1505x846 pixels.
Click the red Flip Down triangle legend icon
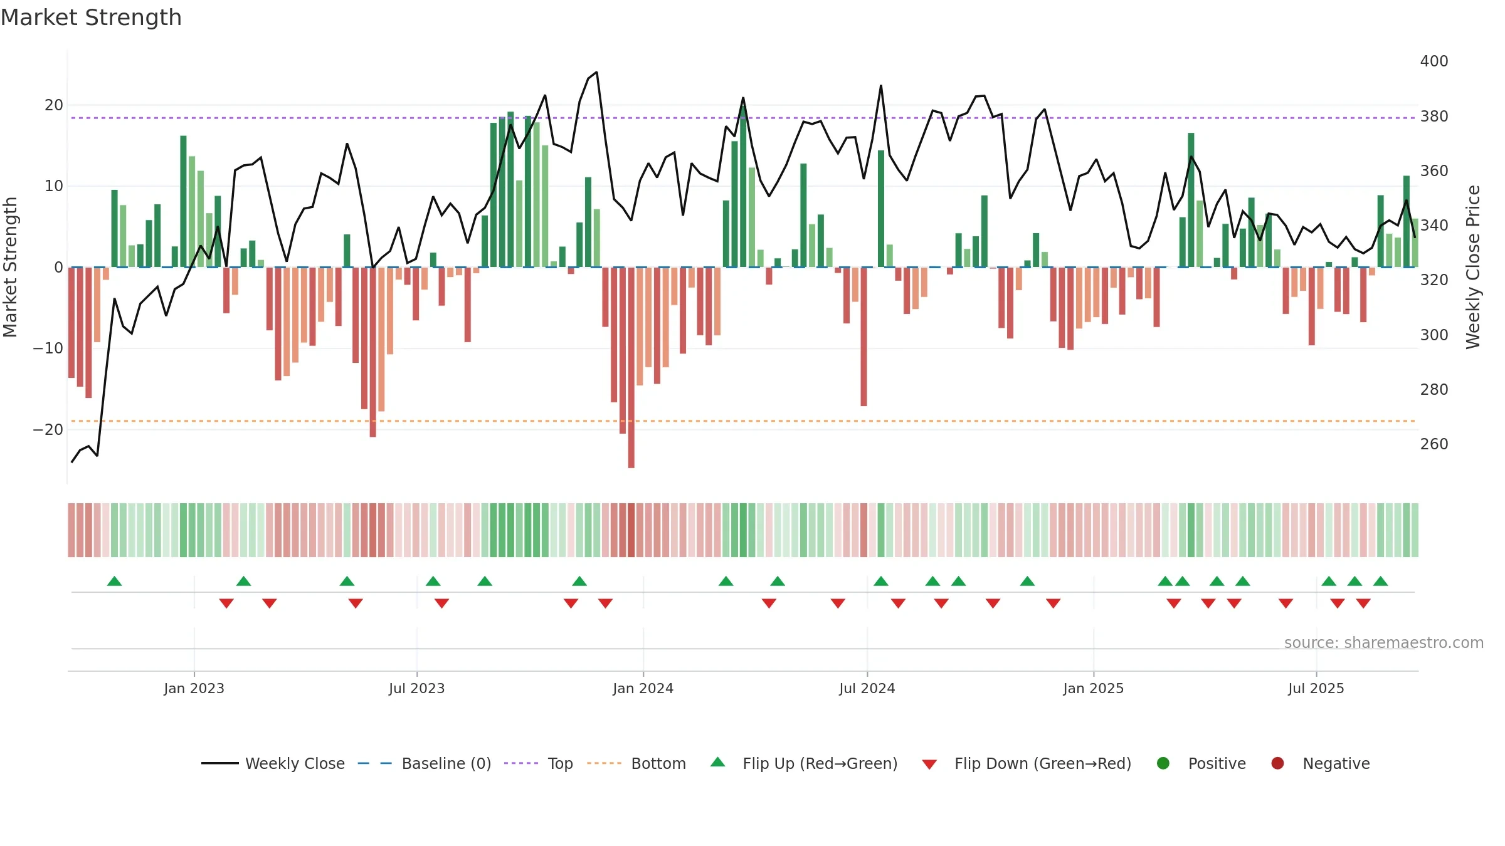[929, 765]
